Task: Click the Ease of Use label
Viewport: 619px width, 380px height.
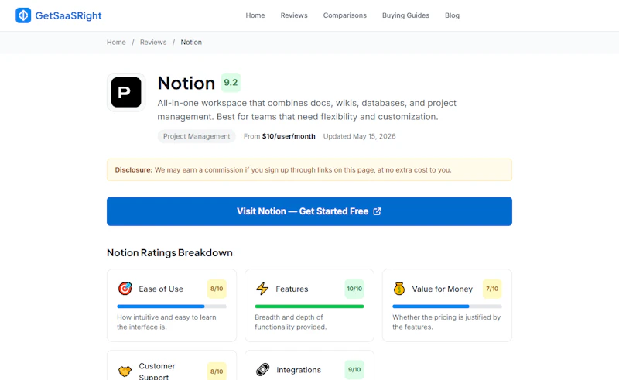Action: point(161,289)
